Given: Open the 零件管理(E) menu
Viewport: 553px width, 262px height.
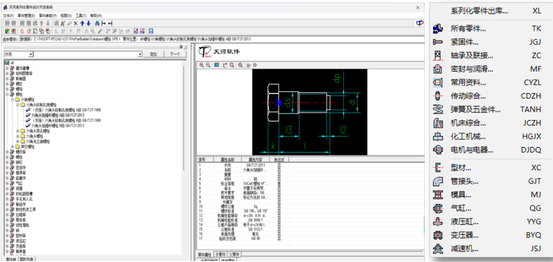Looking at the screenshot, I should point(27,16).
